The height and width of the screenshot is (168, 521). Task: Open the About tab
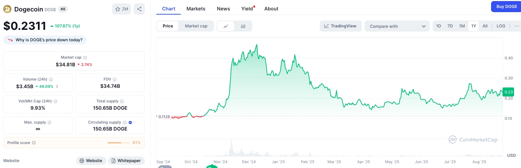click(271, 9)
